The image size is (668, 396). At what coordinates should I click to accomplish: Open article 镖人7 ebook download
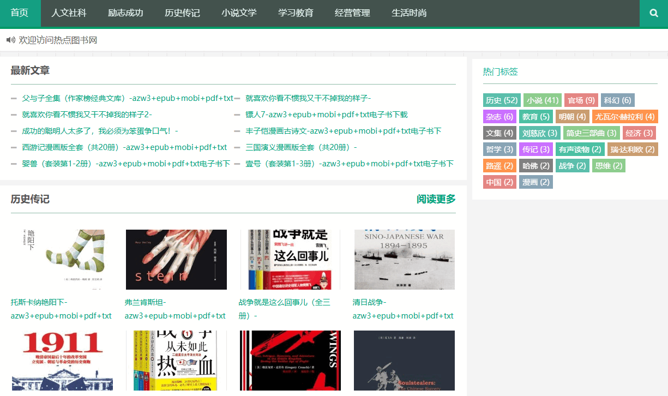[326, 115]
